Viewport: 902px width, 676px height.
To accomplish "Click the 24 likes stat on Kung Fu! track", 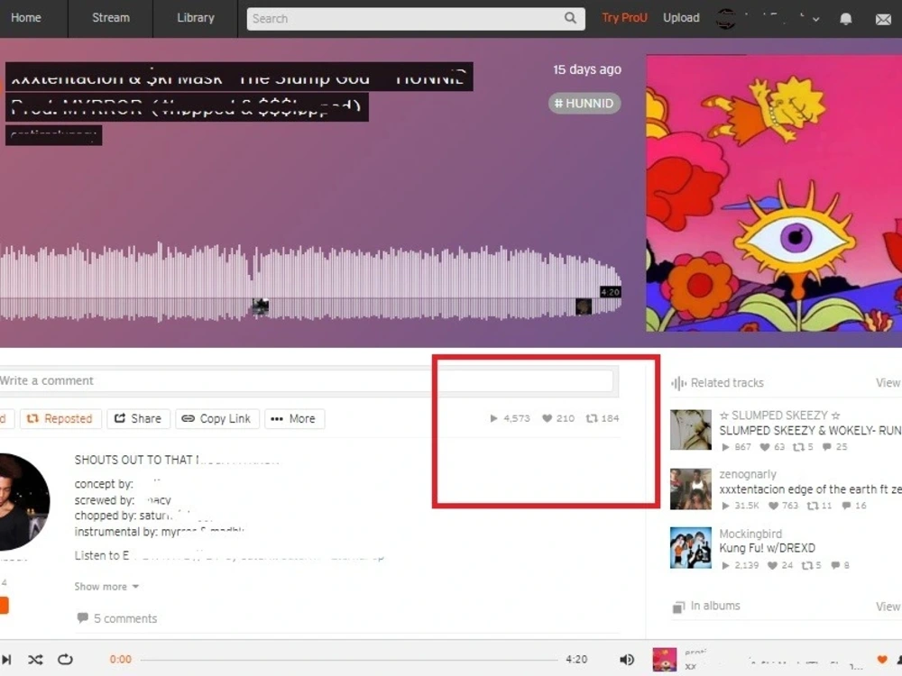I will (780, 566).
